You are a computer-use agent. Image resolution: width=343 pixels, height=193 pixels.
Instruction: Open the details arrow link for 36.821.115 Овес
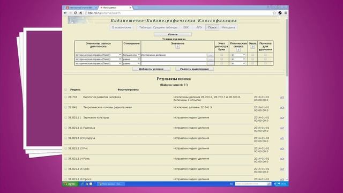[282, 169]
